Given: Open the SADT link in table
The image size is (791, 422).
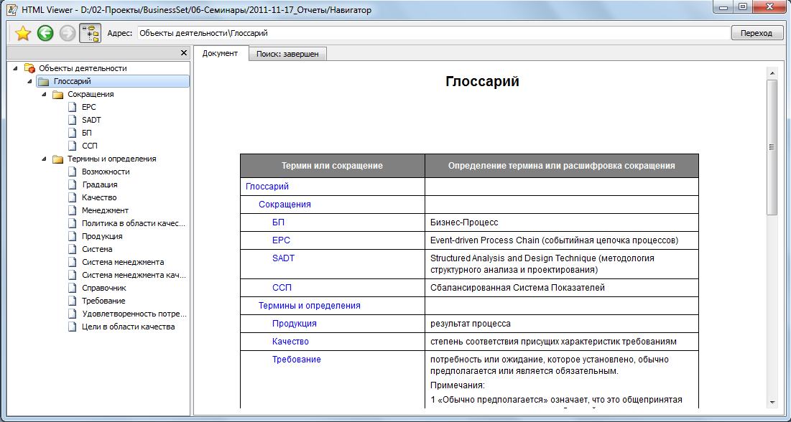Looking at the screenshot, I should click(x=283, y=258).
